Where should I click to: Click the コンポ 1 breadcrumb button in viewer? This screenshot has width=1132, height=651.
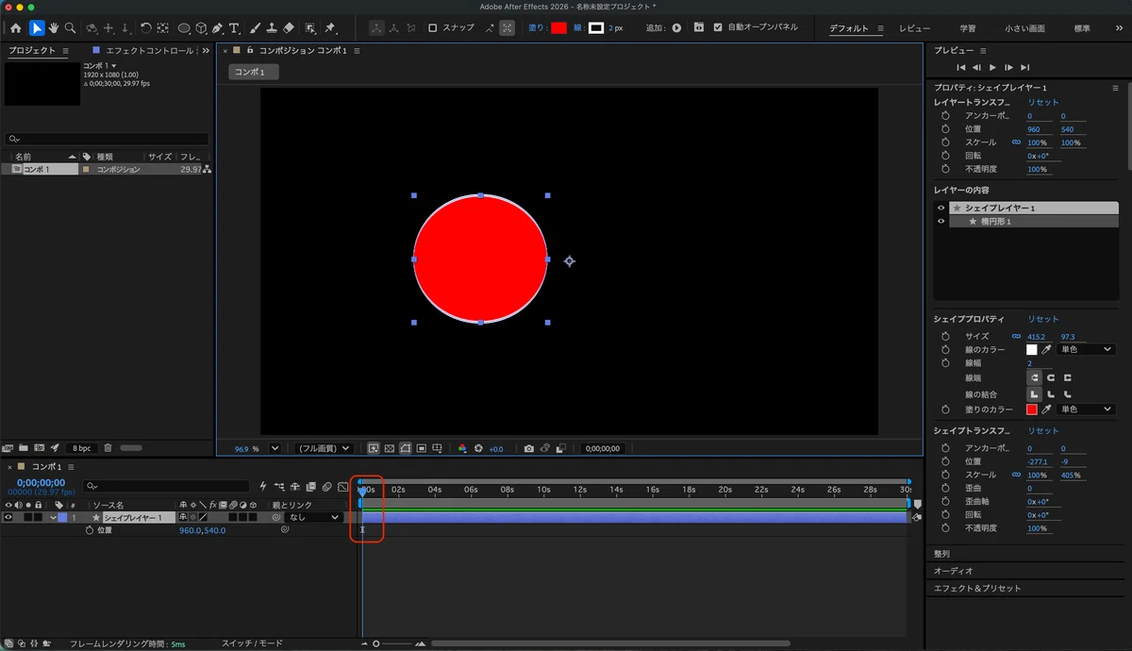click(x=254, y=72)
